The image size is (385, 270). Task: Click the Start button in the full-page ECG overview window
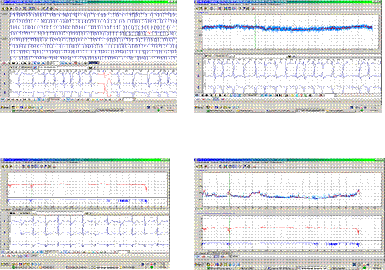(5, 108)
